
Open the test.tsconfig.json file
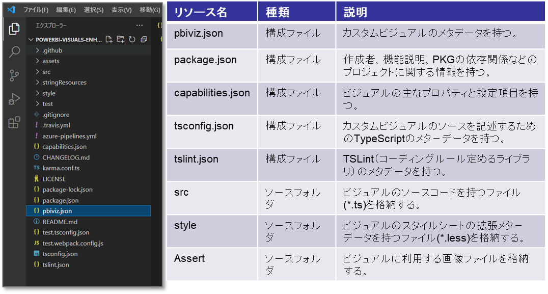point(89,232)
